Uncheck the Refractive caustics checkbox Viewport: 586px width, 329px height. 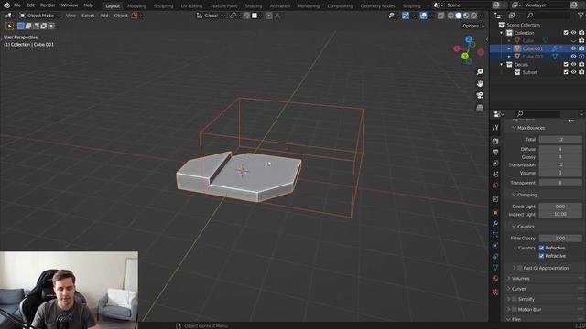pos(541,256)
